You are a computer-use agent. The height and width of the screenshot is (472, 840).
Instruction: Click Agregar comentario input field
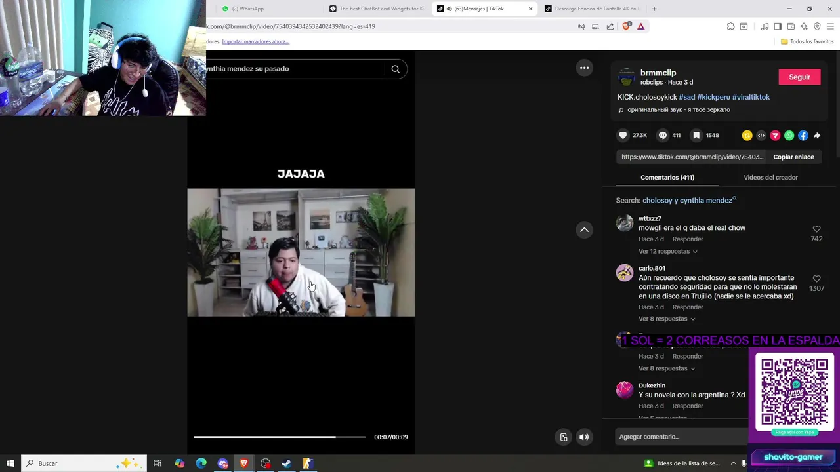pos(682,437)
